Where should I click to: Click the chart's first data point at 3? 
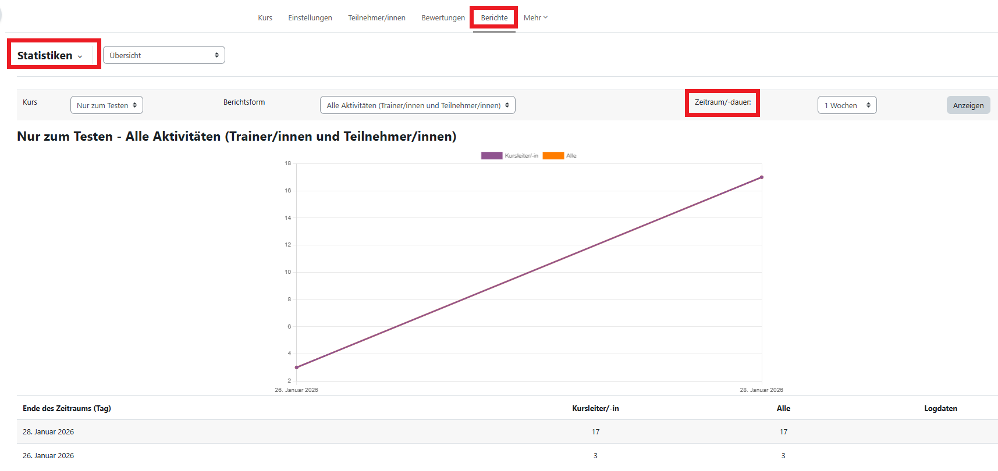point(297,367)
